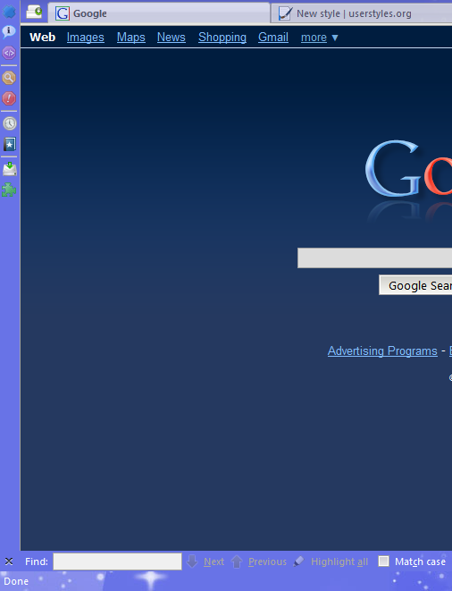The height and width of the screenshot is (591, 452).
Task: Expand the more dropdown arrow
Action: click(x=334, y=38)
